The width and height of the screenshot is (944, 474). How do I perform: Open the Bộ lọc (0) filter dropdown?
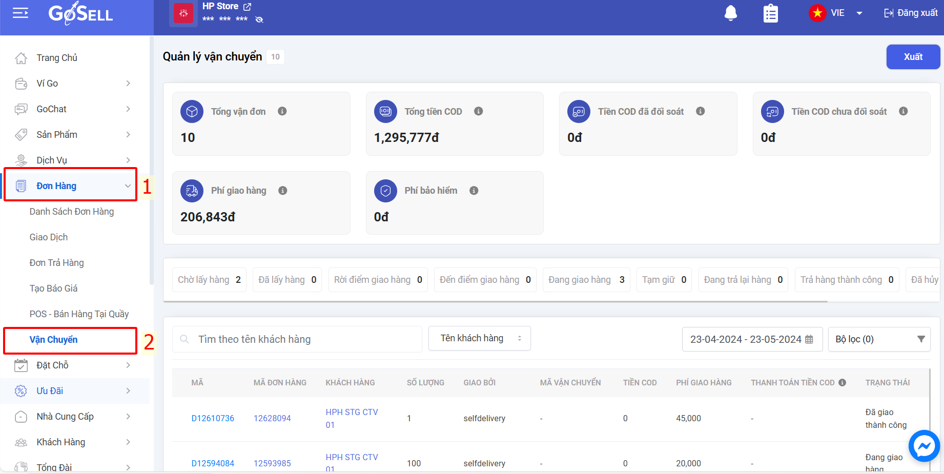point(879,339)
